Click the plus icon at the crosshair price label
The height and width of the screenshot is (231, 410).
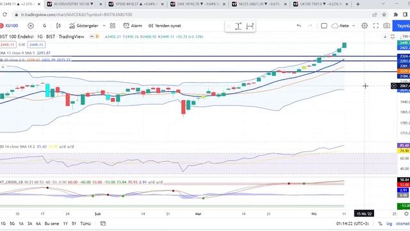tap(394, 86)
